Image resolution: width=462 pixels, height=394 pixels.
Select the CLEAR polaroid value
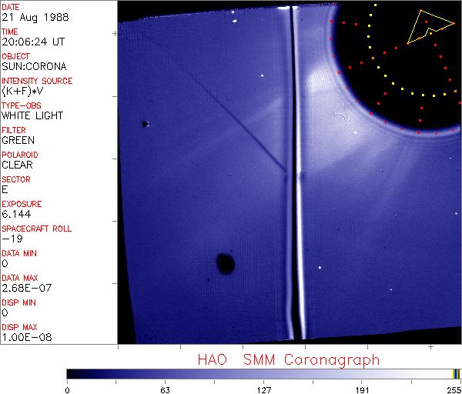click(x=17, y=165)
